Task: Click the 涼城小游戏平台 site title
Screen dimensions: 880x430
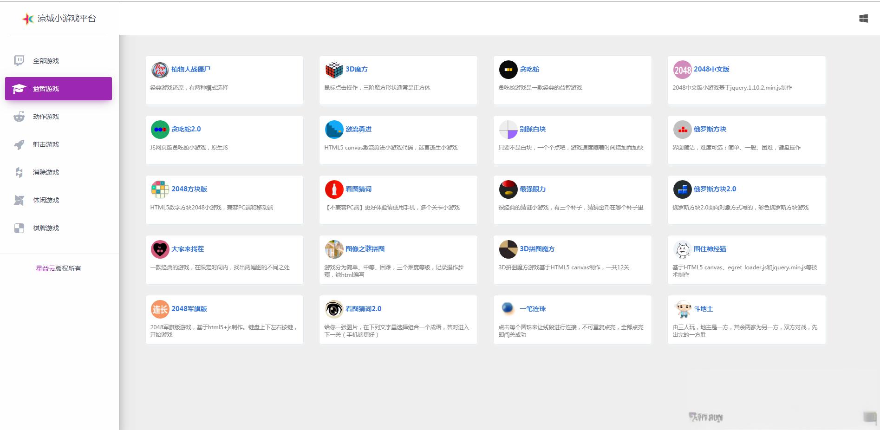Action: (x=67, y=19)
